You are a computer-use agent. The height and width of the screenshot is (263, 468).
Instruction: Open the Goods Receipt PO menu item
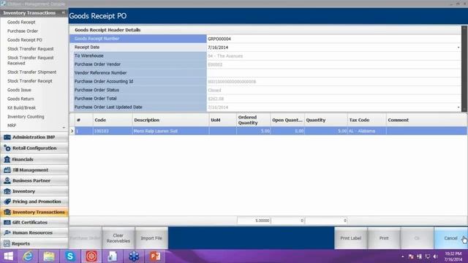[25, 40]
